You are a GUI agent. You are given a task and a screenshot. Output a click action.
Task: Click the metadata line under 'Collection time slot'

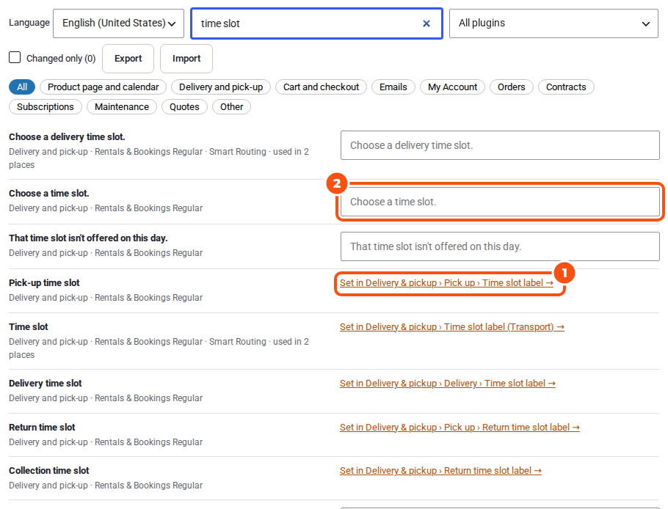click(106, 486)
